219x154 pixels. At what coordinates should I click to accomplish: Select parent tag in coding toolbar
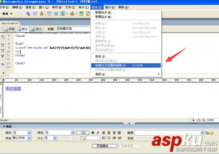(x=3, y=64)
